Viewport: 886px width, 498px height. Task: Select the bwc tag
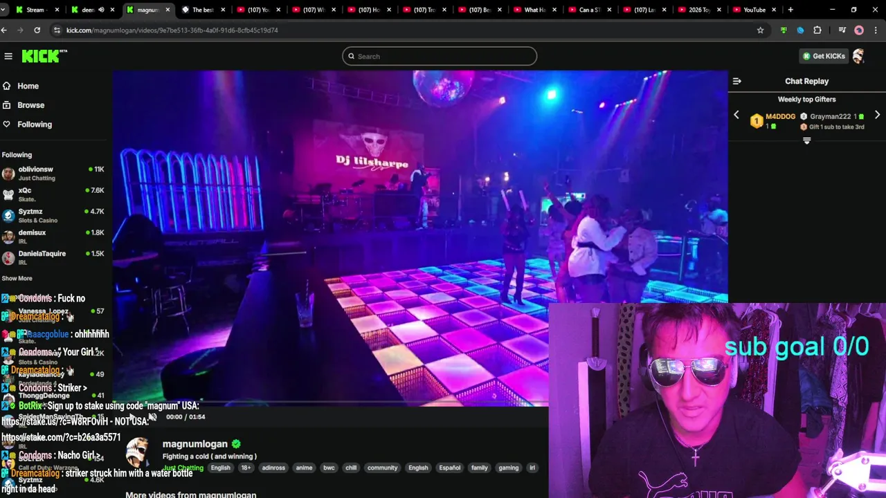point(329,468)
